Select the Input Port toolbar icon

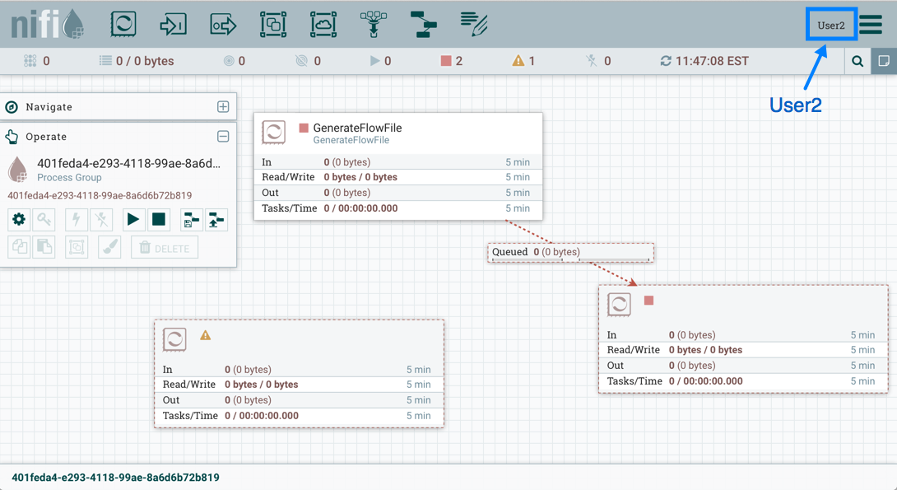coord(173,24)
